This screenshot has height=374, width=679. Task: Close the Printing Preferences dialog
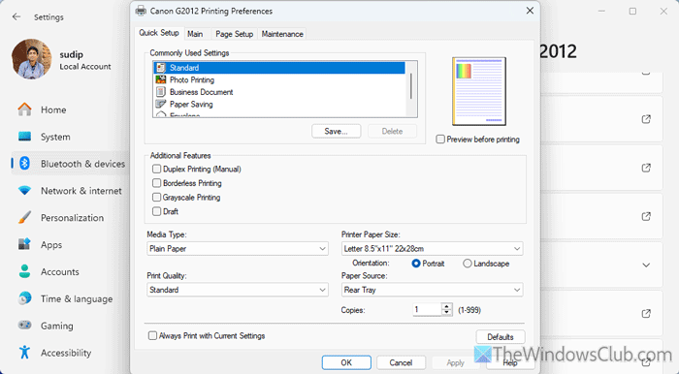[x=530, y=11]
